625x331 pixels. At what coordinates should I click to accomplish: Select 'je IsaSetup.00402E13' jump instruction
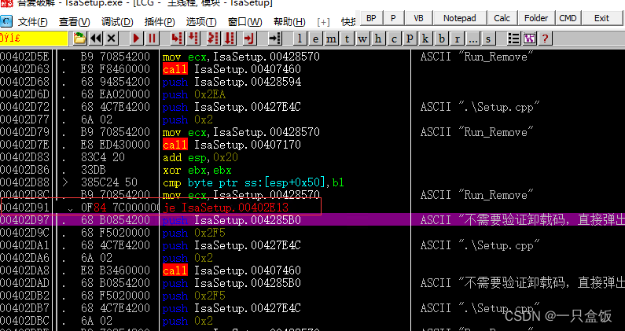[226, 208]
